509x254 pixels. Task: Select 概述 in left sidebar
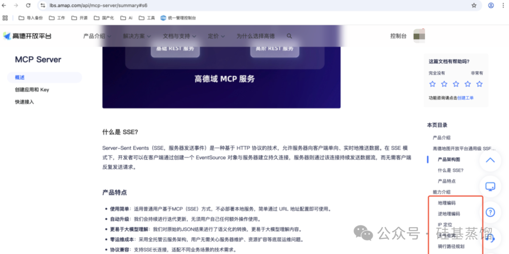[44, 78]
